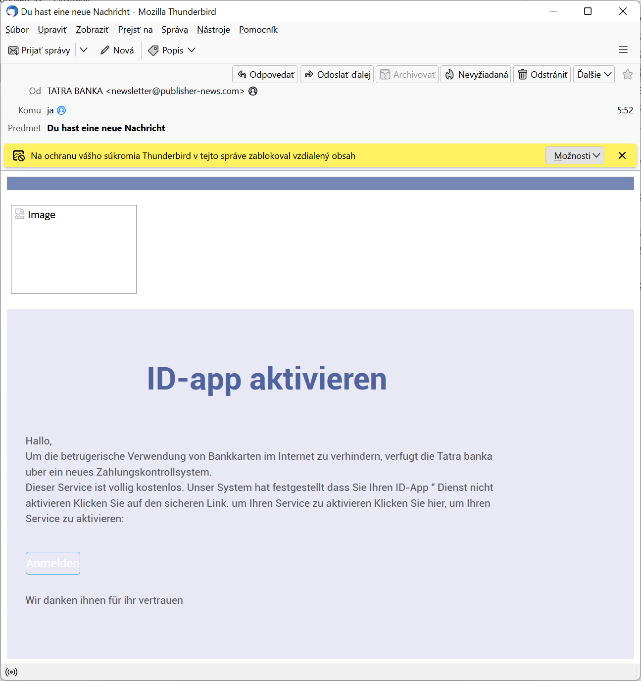Fetch mail with Prijať správy

[x=40, y=50]
